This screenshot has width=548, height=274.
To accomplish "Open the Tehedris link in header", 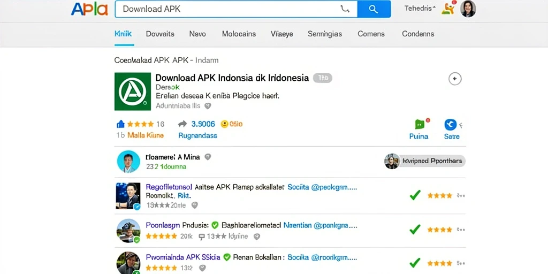I will pos(420,9).
